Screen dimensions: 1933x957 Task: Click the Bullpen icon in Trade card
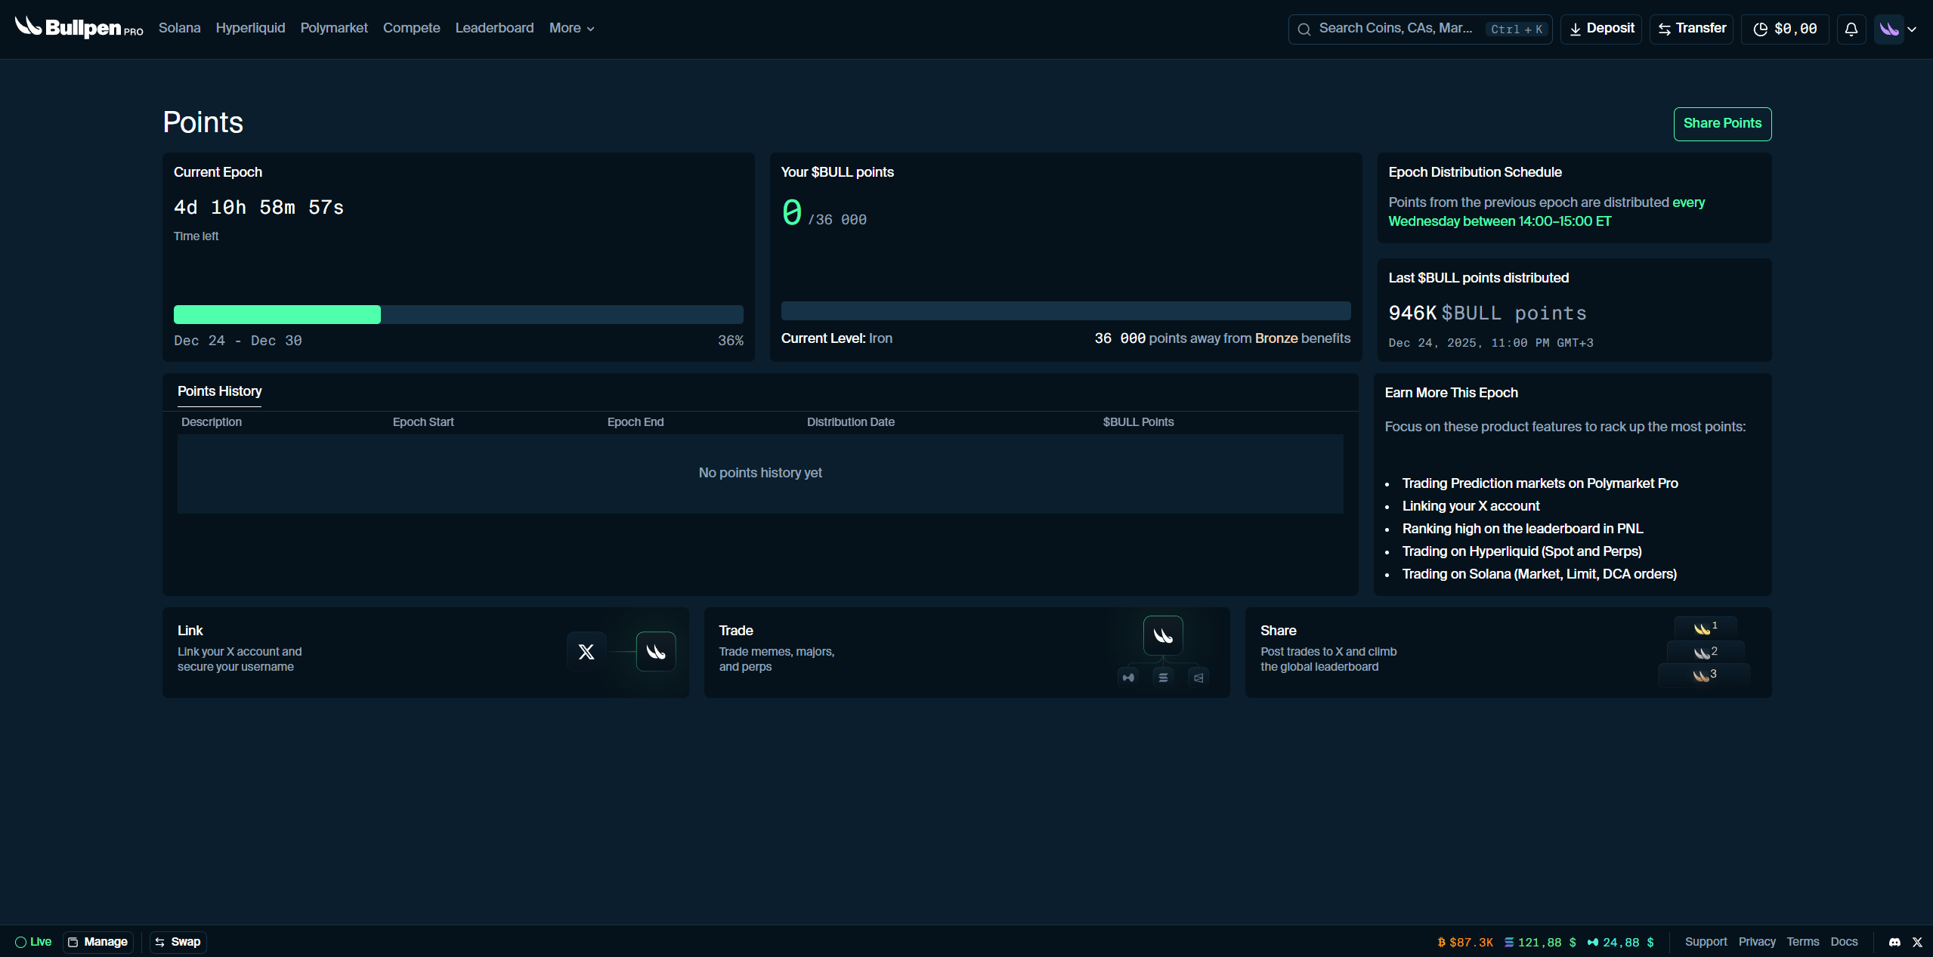coord(1162,636)
